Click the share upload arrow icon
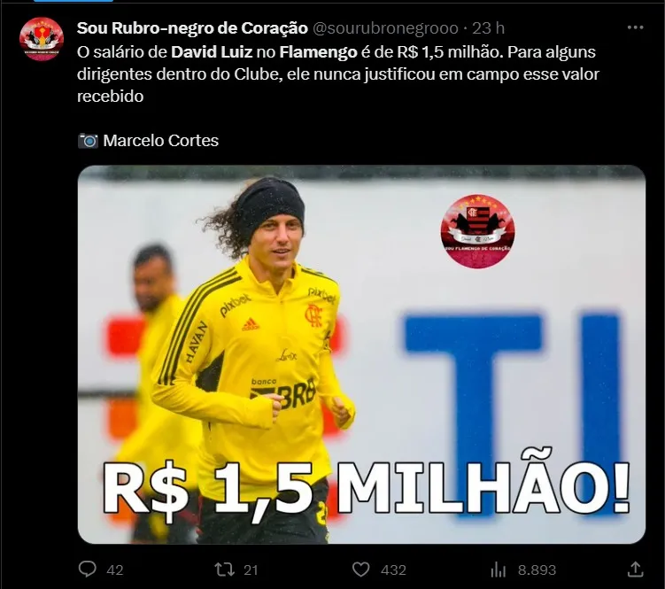Viewport: 665px width, 589px height. [x=635, y=569]
